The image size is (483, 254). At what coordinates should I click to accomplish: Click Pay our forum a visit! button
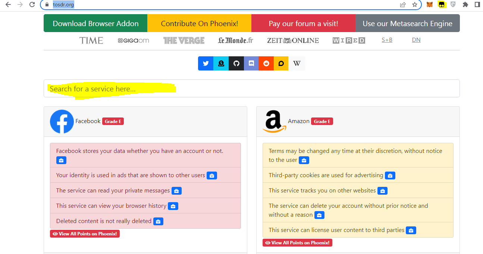coord(304,23)
